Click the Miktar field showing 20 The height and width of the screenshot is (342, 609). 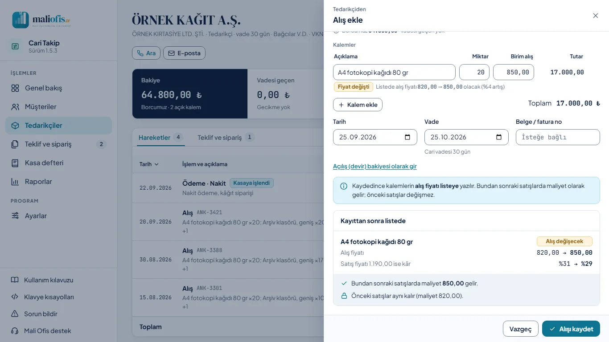point(474,72)
